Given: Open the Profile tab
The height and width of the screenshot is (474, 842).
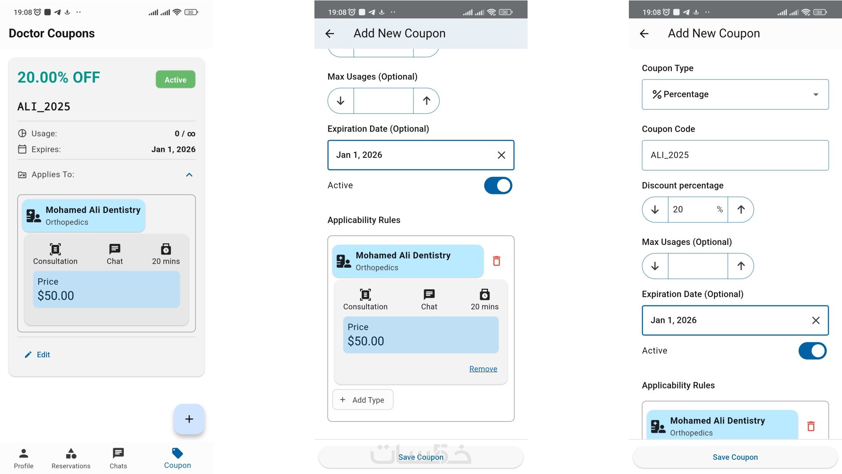Looking at the screenshot, I should [x=24, y=458].
